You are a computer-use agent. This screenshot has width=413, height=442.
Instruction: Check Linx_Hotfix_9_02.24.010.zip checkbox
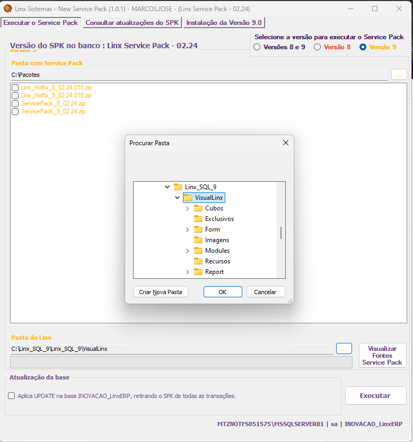pos(15,95)
